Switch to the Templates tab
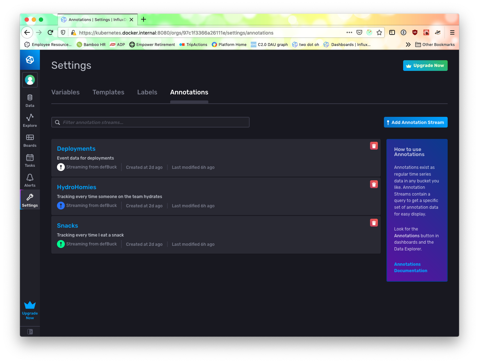This screenshot has width=479, height=363. coord(108,92)
